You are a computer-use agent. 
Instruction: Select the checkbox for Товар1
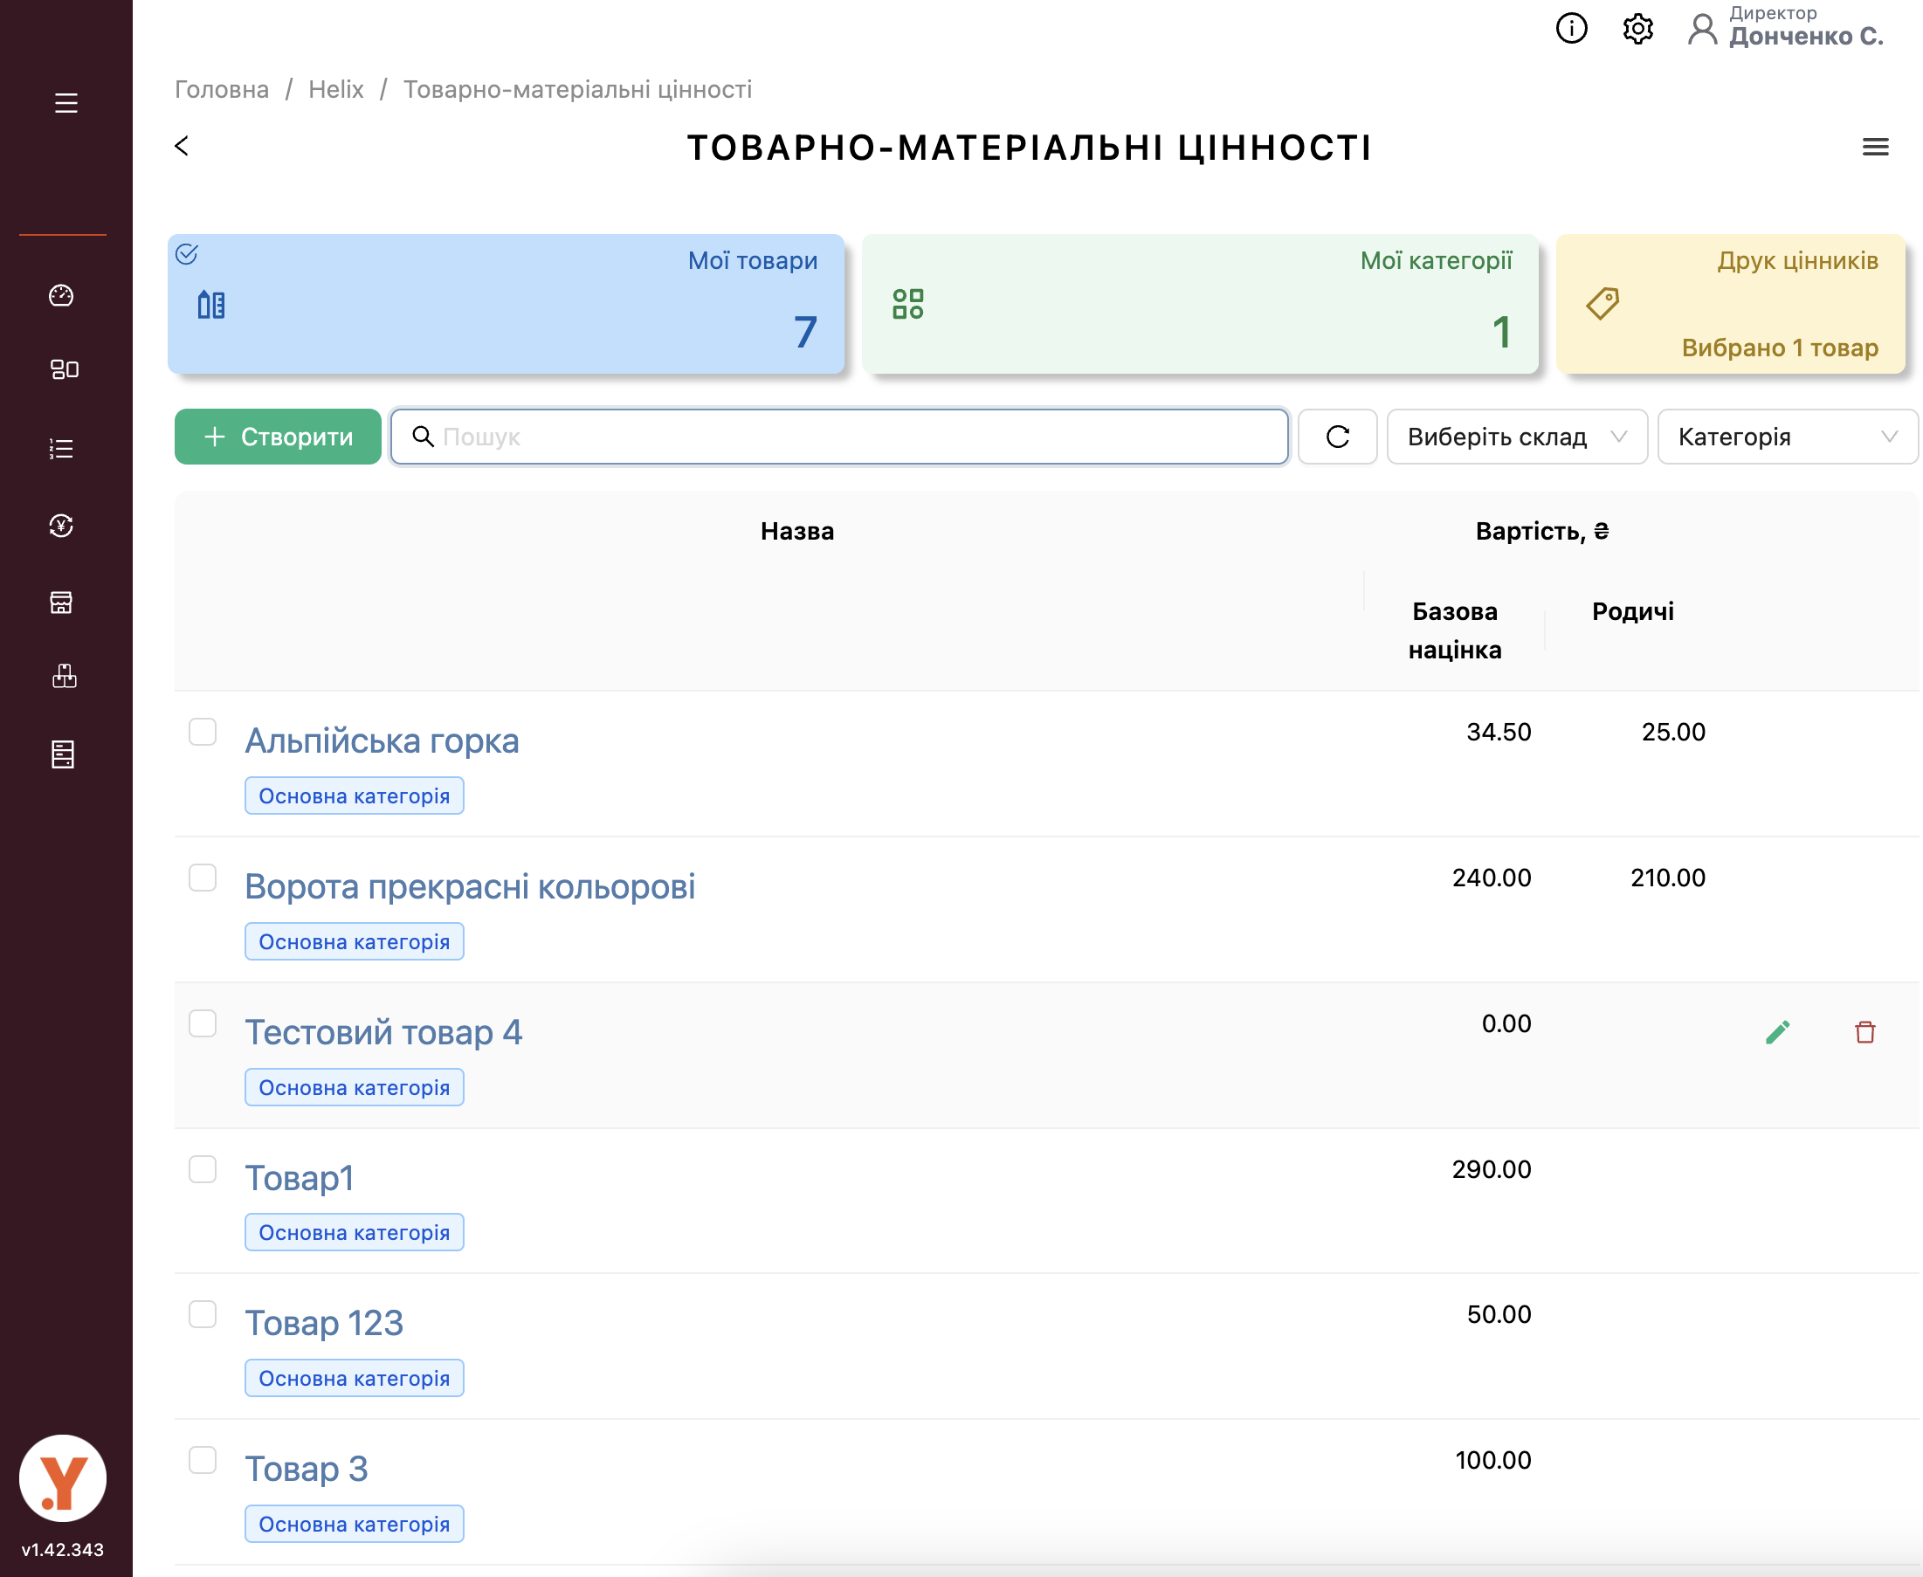tap(203, 1169)
